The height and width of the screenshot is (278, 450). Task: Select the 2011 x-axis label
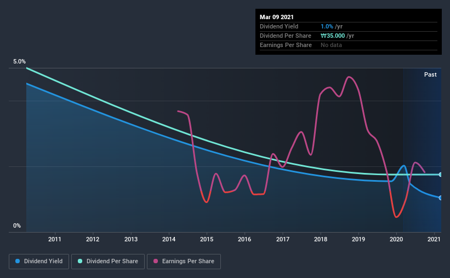click(54, 239)
